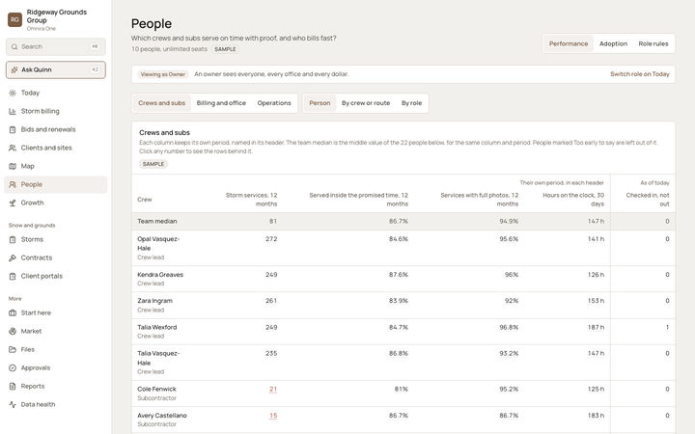Click into the Search field
The height and width of the screenshot is (434, 695).
(56, 46)
